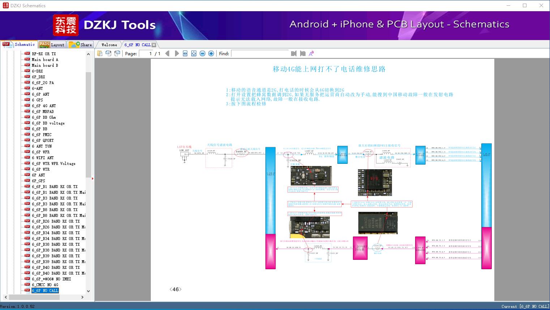Open the 6 WIFI ANT document
550x310 pixels.
(43, 158)
